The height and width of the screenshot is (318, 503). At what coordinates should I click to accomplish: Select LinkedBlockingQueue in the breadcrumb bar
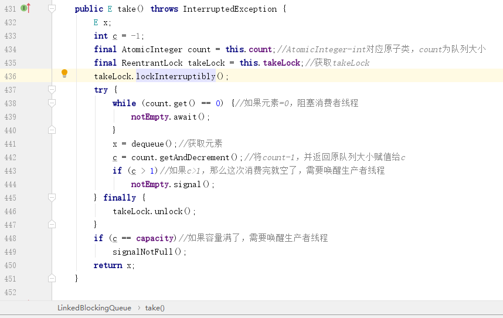(x=94, y=308)
